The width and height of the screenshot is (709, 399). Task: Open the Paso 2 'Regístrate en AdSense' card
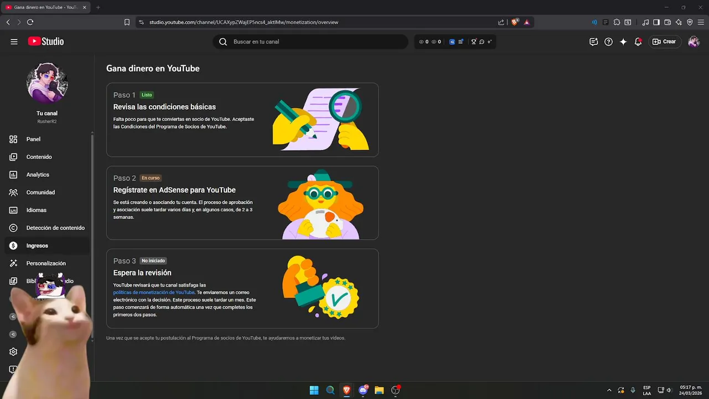(x=242, y=203)
